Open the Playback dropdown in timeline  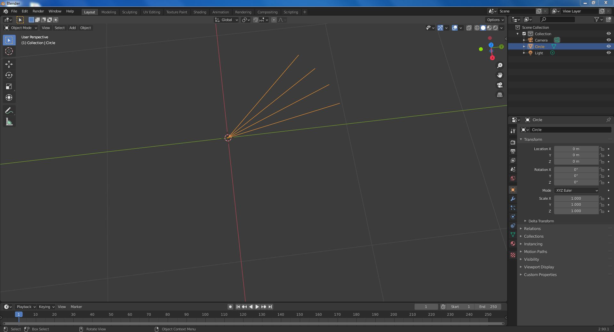tap(26, 307)
